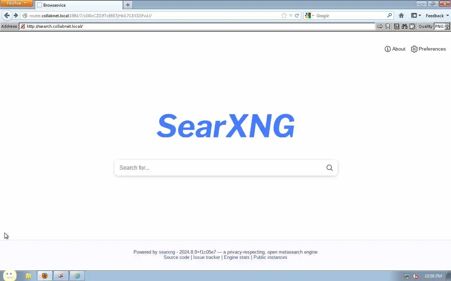Click the Start button on taskbar
Viewport: 451px width, 281px height.
[x=10, y=276]
